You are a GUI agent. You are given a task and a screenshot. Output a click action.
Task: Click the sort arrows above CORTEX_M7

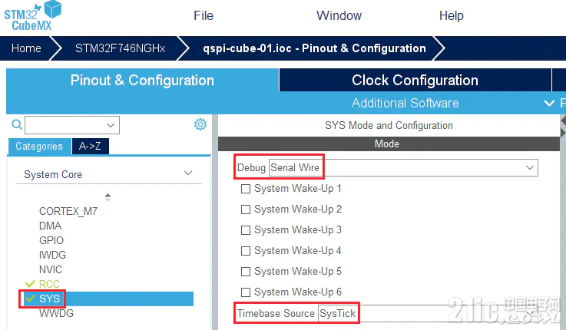108,197
